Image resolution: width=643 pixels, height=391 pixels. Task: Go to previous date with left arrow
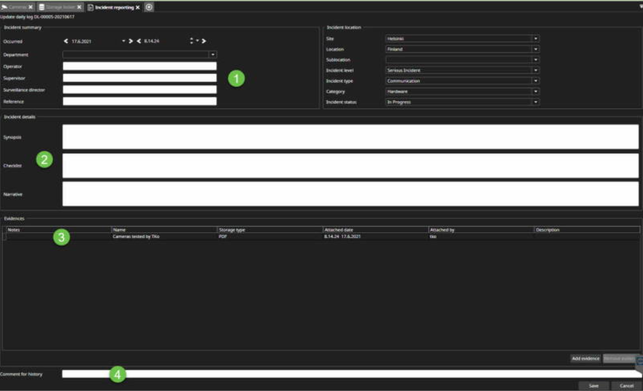click(x=66, y=41)
